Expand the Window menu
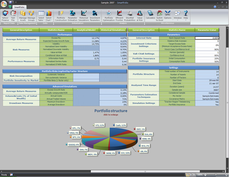The height and width of the screenshot is (177, 229). 178,15
